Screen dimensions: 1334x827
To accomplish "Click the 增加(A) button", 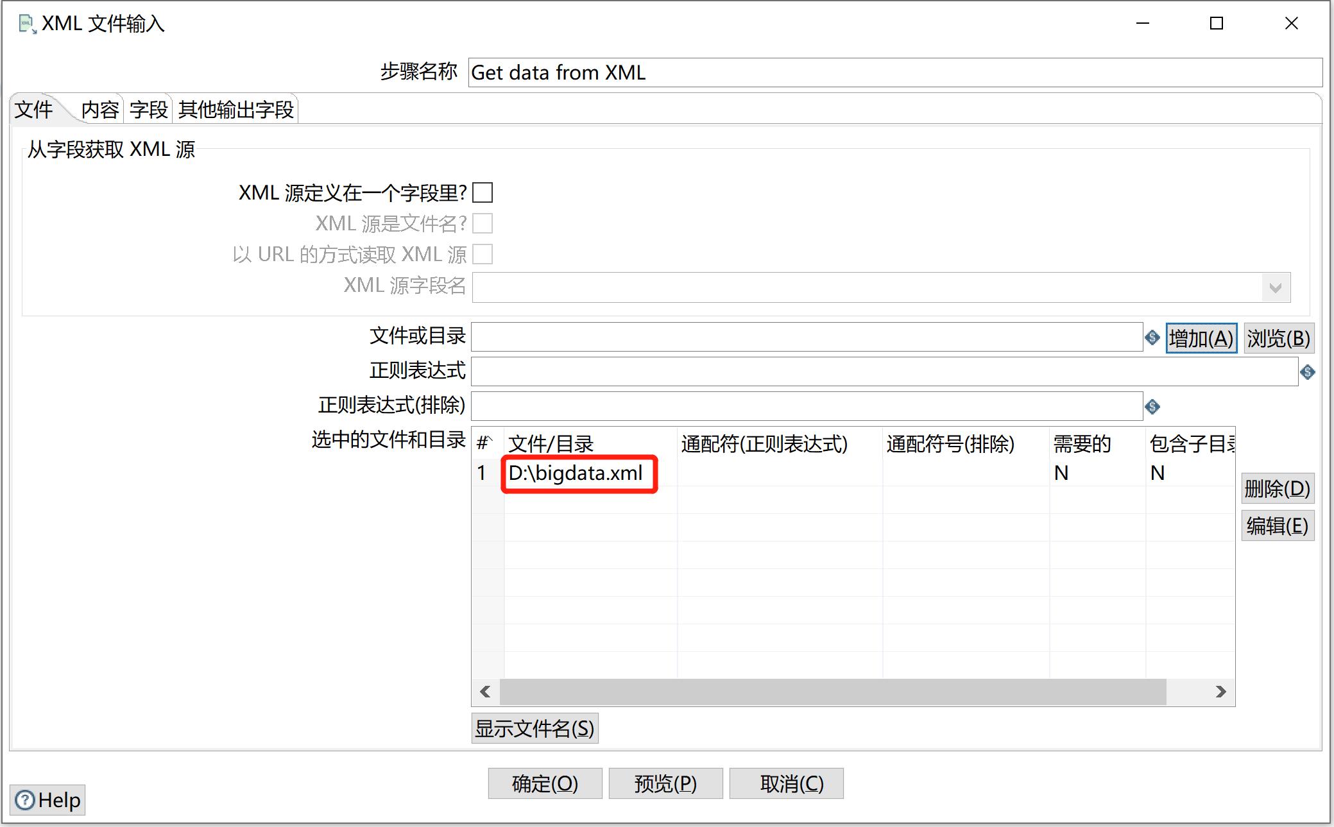I will 1201,338.
